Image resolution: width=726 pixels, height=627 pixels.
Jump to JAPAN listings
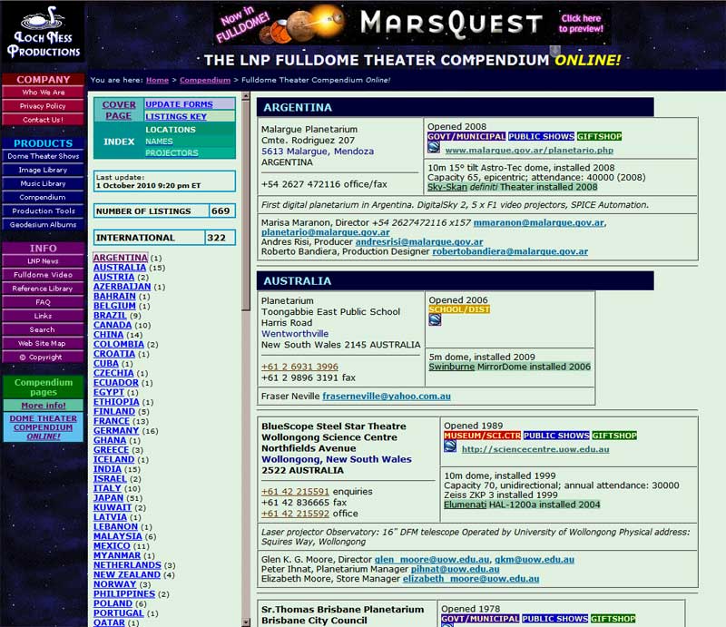point(108,498)
